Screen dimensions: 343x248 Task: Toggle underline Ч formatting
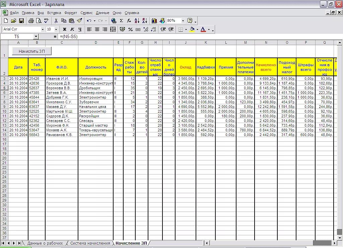(x=80, y=29)
